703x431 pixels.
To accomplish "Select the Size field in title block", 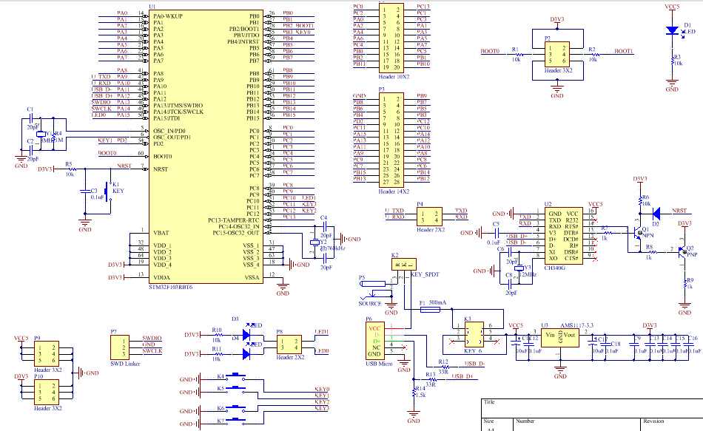I will click(498, 425).
